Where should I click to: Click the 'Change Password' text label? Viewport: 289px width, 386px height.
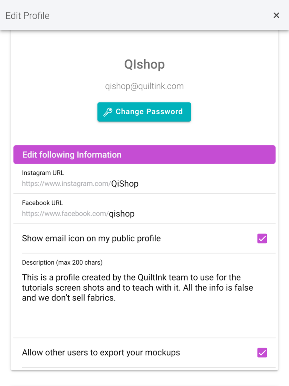pyautogui.click(x=149, y=112)
